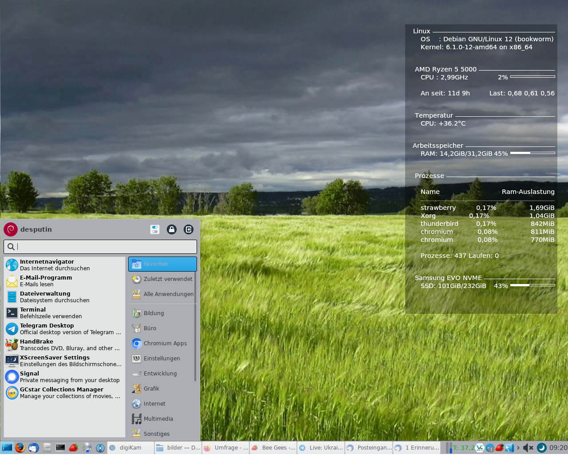Screen dimensions: 568x462
Task: Switch to the 1 Erinnerung window
Action: pyautogui.click(x=417, y=448)
